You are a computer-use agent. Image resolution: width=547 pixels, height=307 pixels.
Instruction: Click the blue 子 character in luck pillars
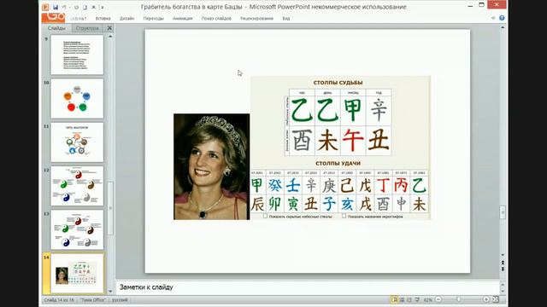pos(329,204)
